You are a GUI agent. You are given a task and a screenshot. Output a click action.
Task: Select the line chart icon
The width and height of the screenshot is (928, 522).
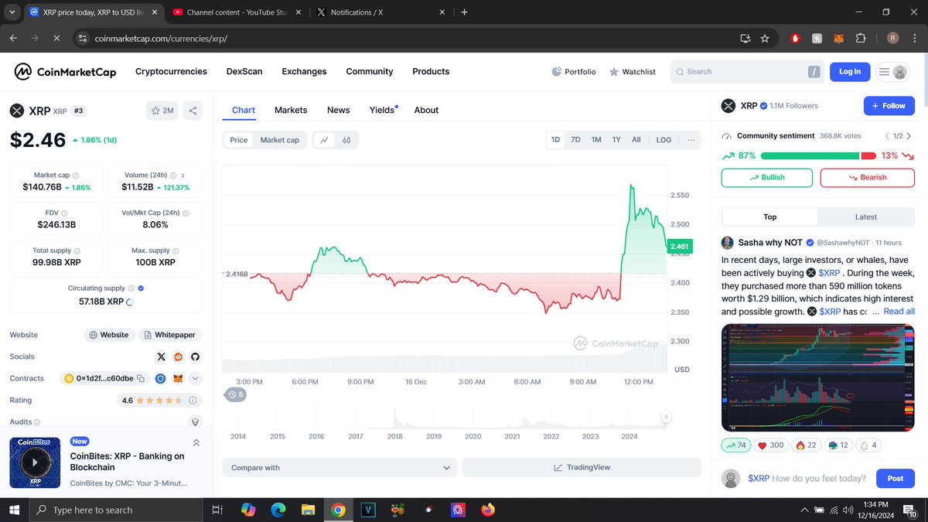click(x=325, y=140)
